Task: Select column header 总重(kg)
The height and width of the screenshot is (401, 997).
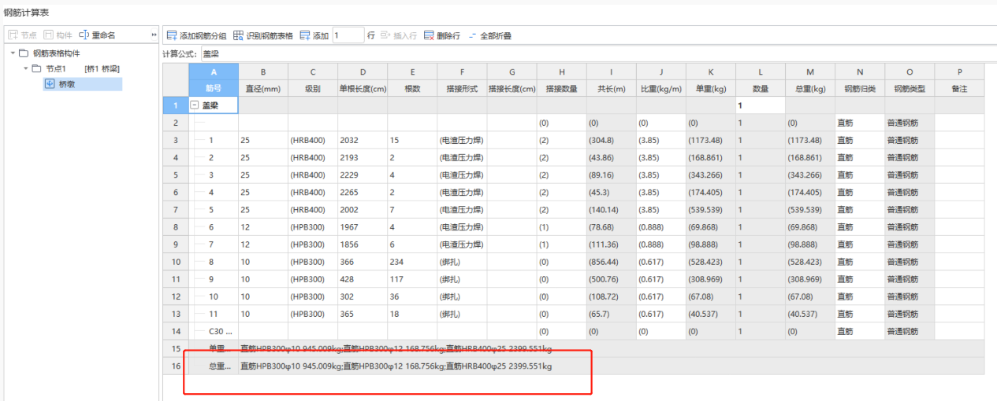Action: click(809, 89)
